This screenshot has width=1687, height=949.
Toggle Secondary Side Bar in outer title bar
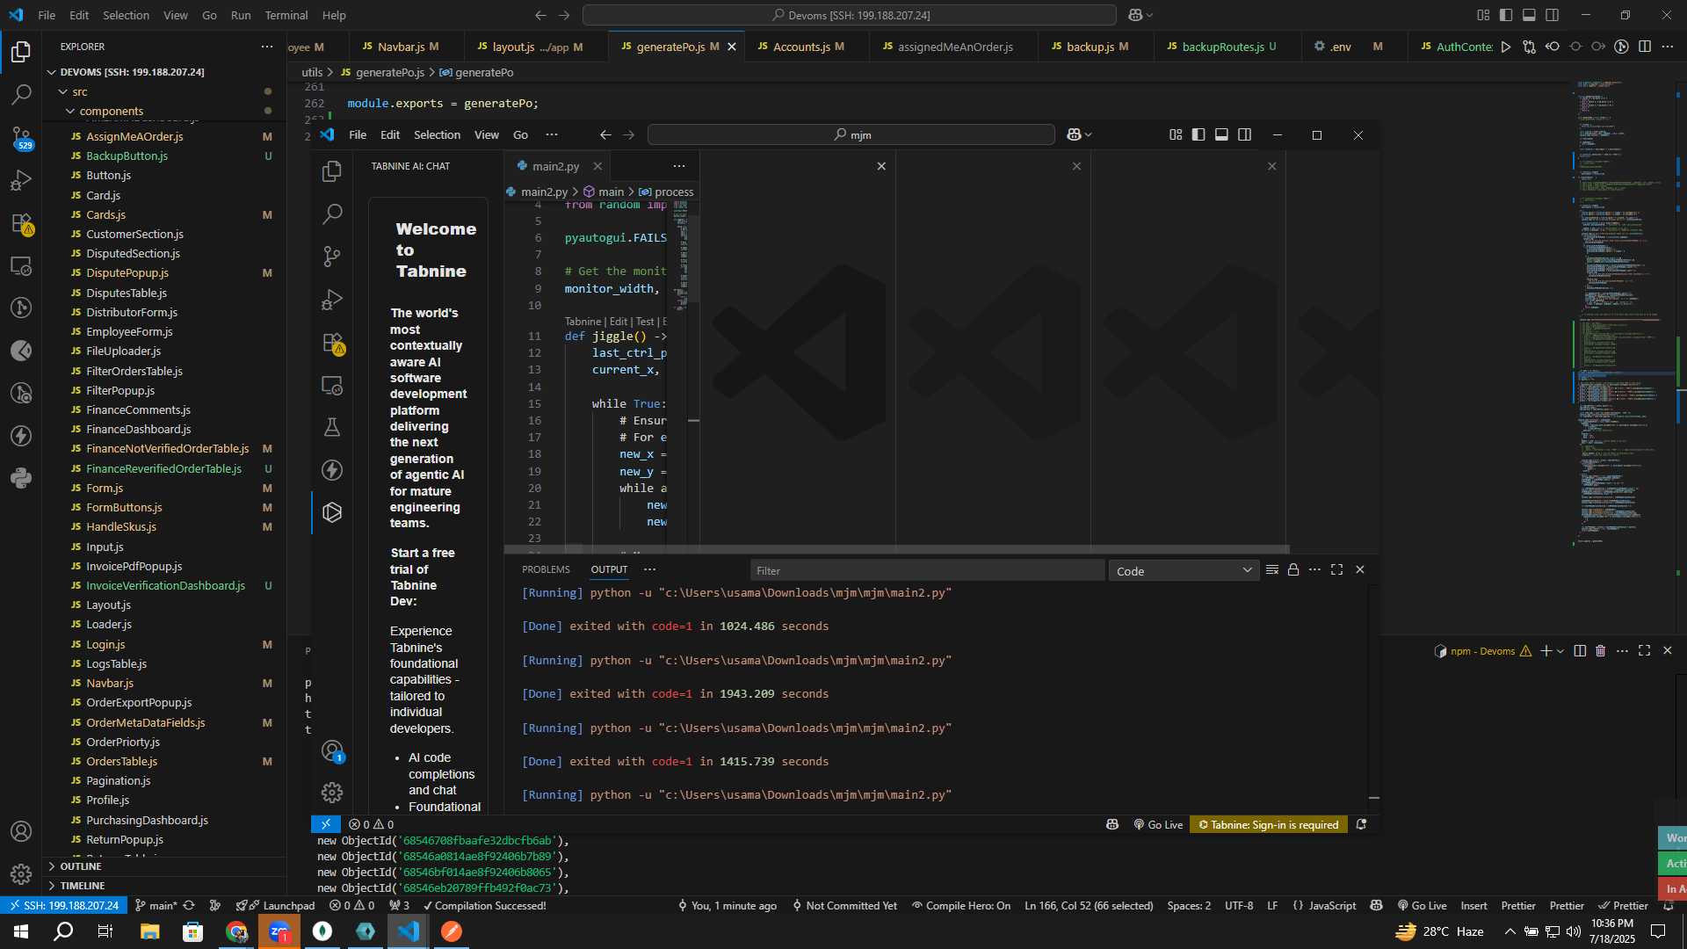click(1553, 15)
